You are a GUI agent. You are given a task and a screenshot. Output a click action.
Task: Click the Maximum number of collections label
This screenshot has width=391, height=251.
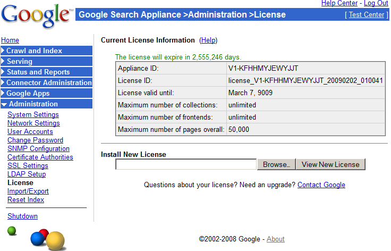(x=167, y=105)
